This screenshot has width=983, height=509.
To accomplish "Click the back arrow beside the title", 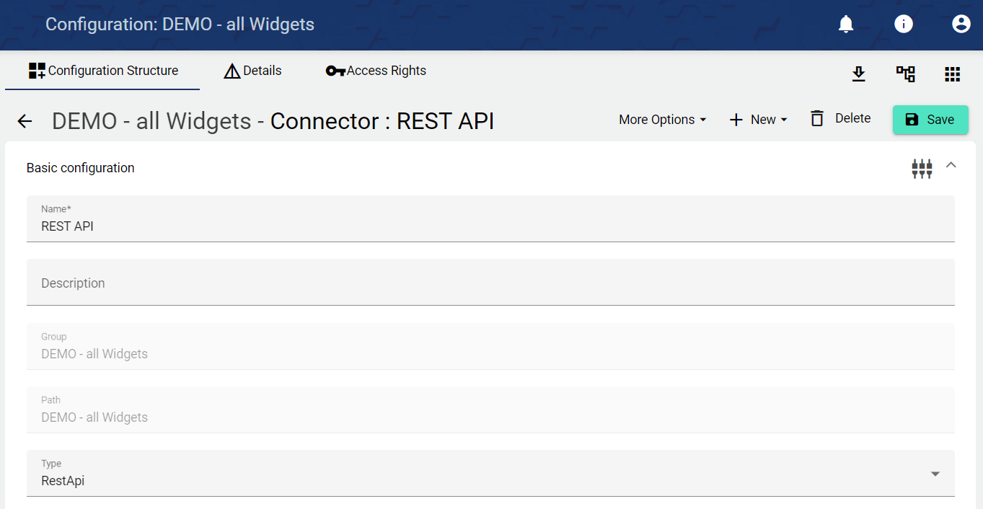I will coord(25,121).
